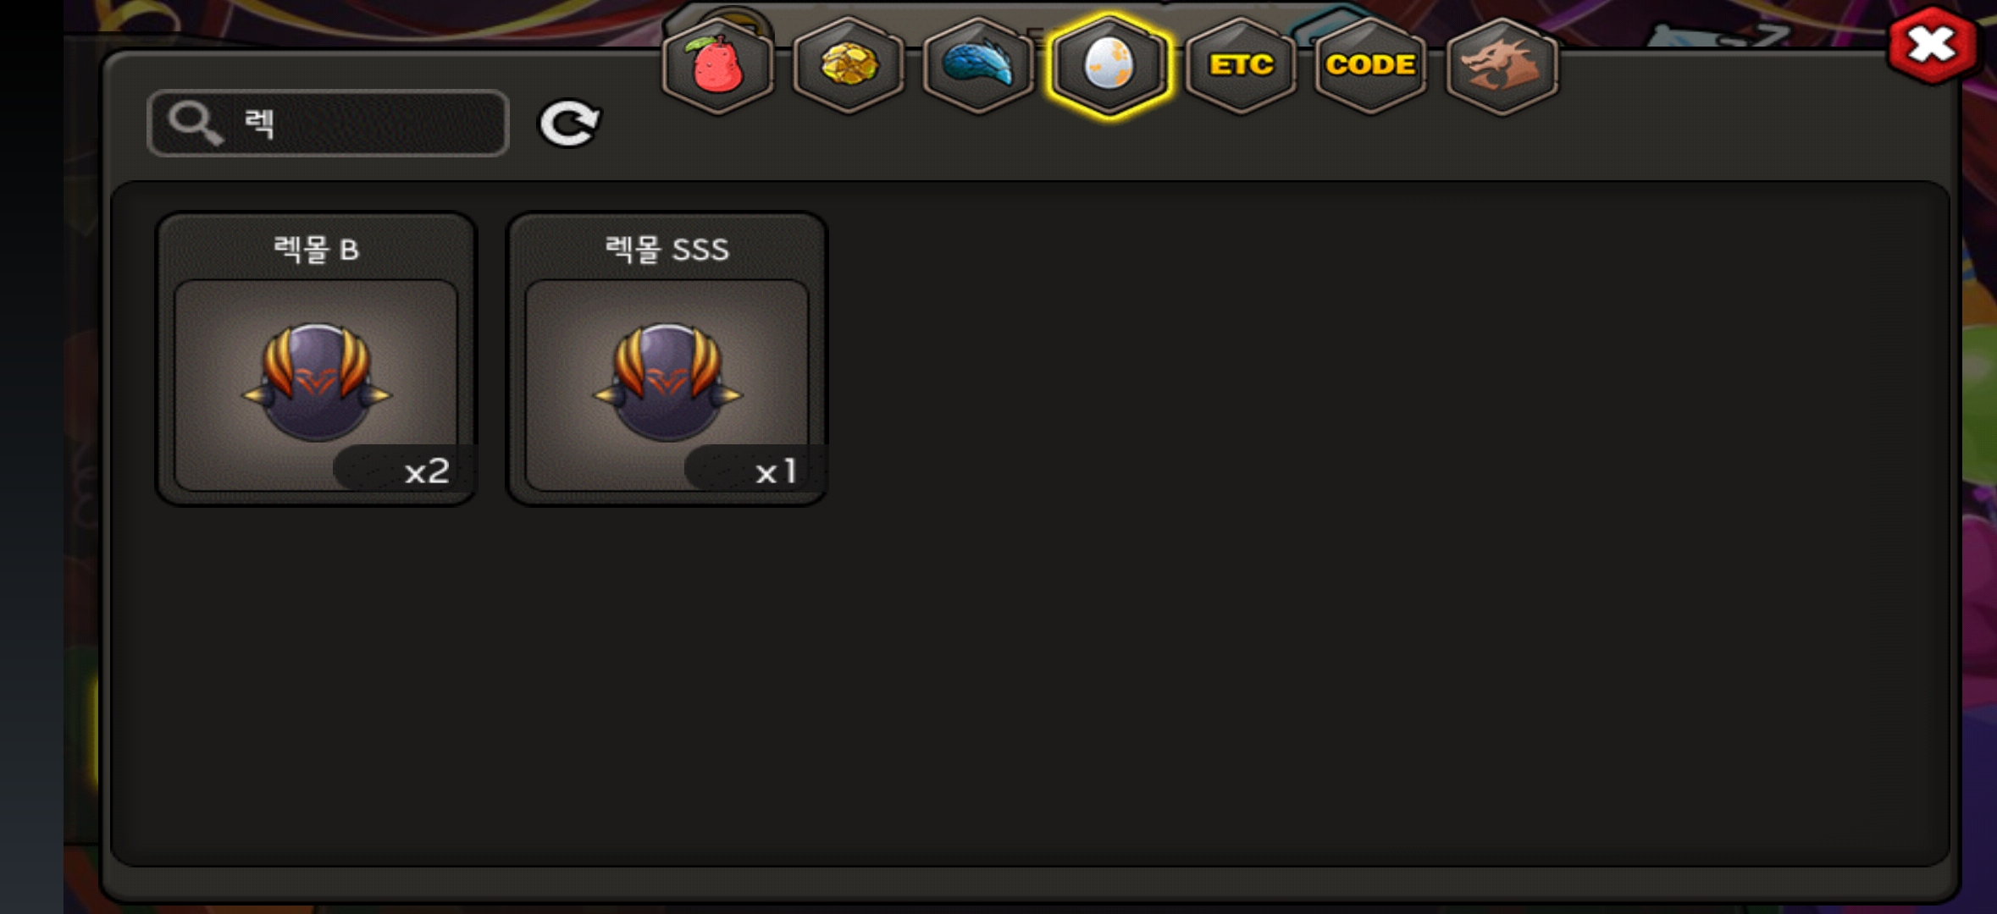Open the bronze dragon head tab
This screenshot has height=914, width=1997.
(1502, 66)
